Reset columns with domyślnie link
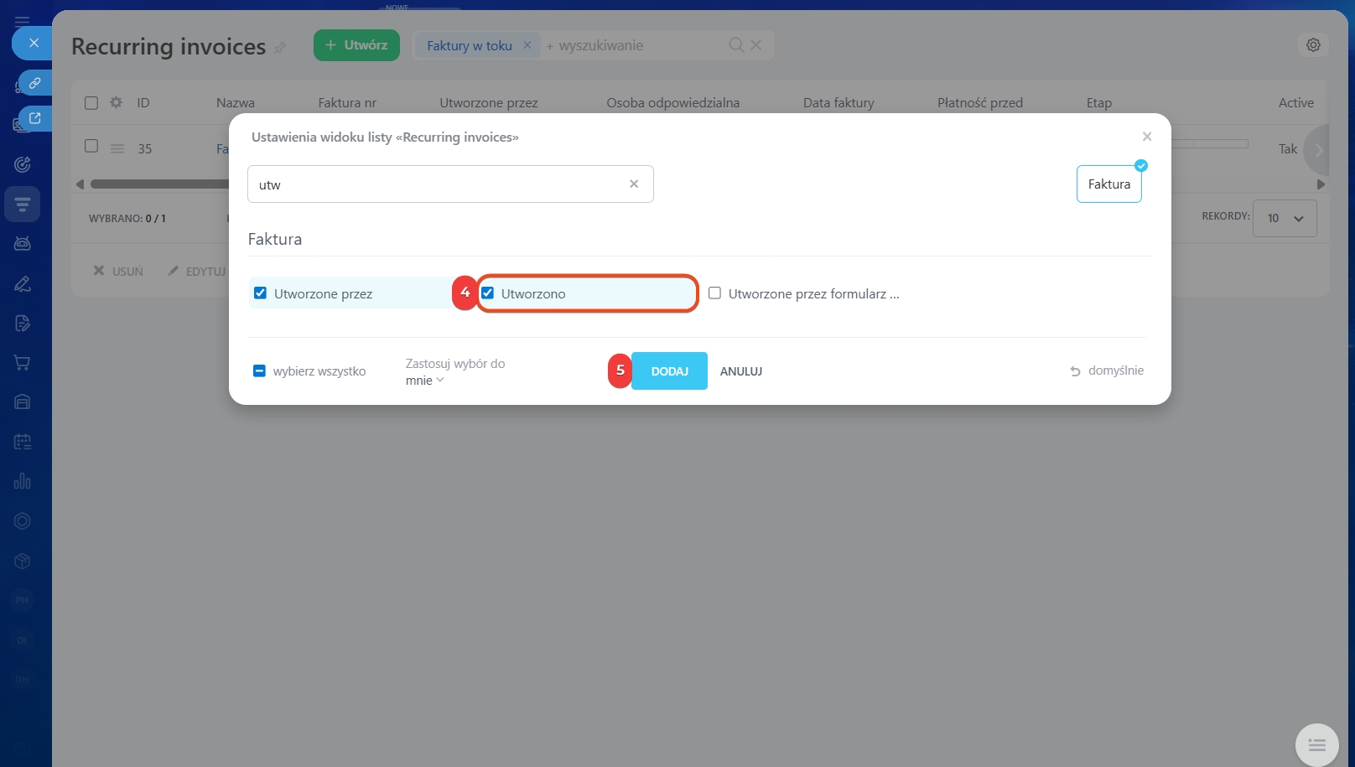1355x767 pixels. pyautogui.click(x=1107, y=371)
